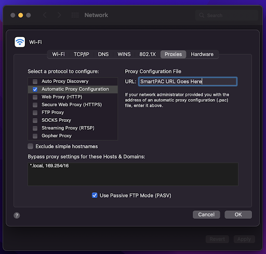The width and height of the screenshot is (266, 254).
Task: Go forward with the right chevron
Action: (x=59, y=15)
